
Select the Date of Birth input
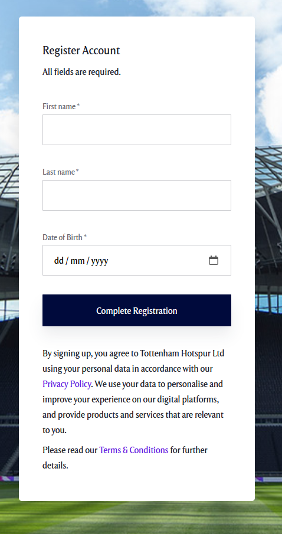[x=136, y=260]
